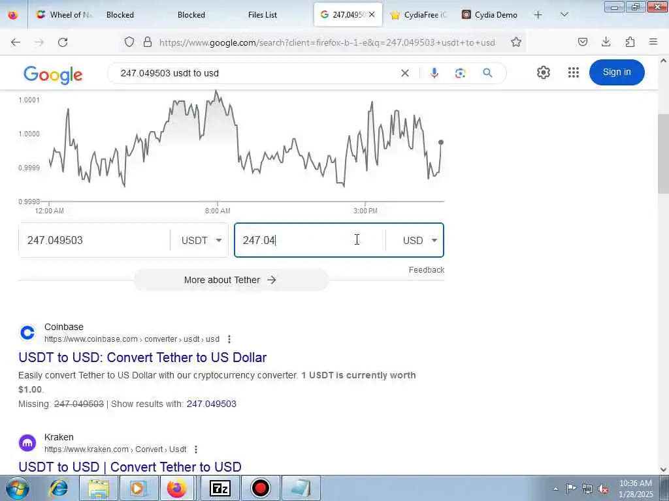The height and width of the screenshot is (501, 669).
Task: Click the Firefox URL address bar
Action: [327, 42]
